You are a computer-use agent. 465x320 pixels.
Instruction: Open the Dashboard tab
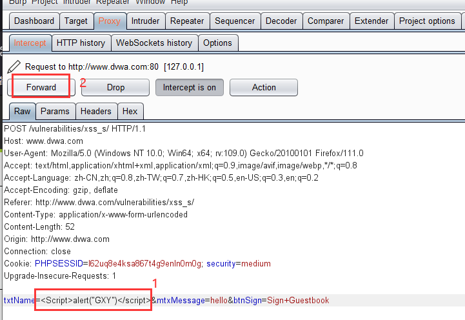point(34,21)
